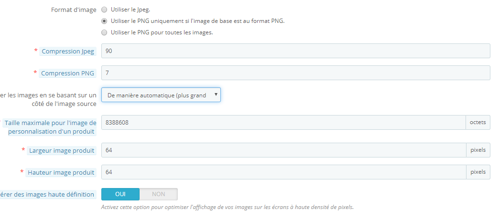
Task: Click the "pixels" unit beside product height
Action: pos(478,172)
